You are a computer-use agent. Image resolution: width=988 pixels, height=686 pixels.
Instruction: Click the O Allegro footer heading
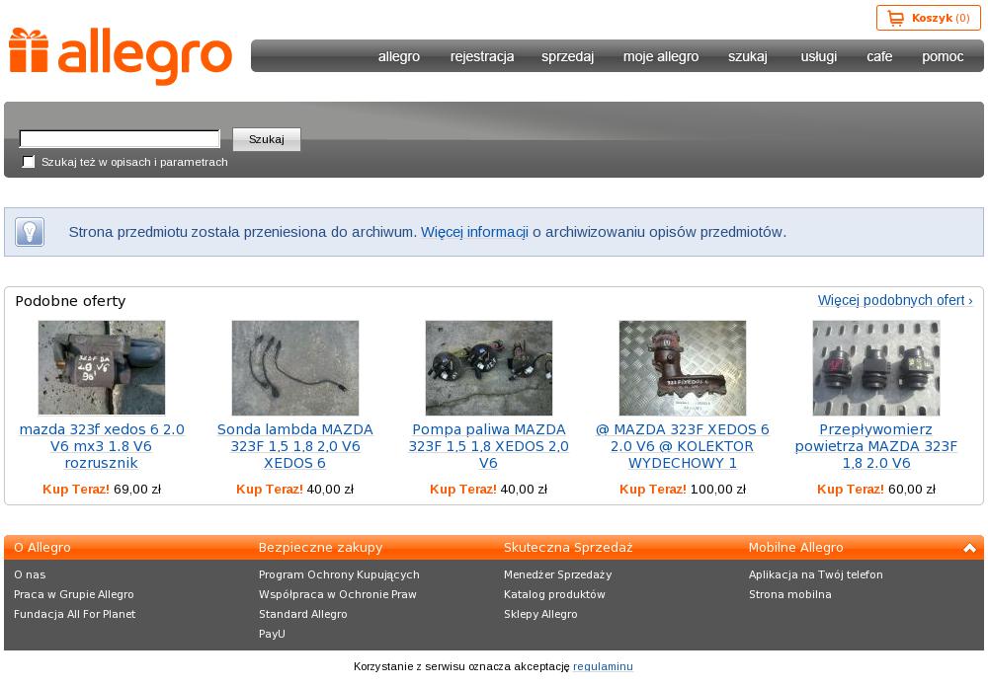[x=42, y=548]
